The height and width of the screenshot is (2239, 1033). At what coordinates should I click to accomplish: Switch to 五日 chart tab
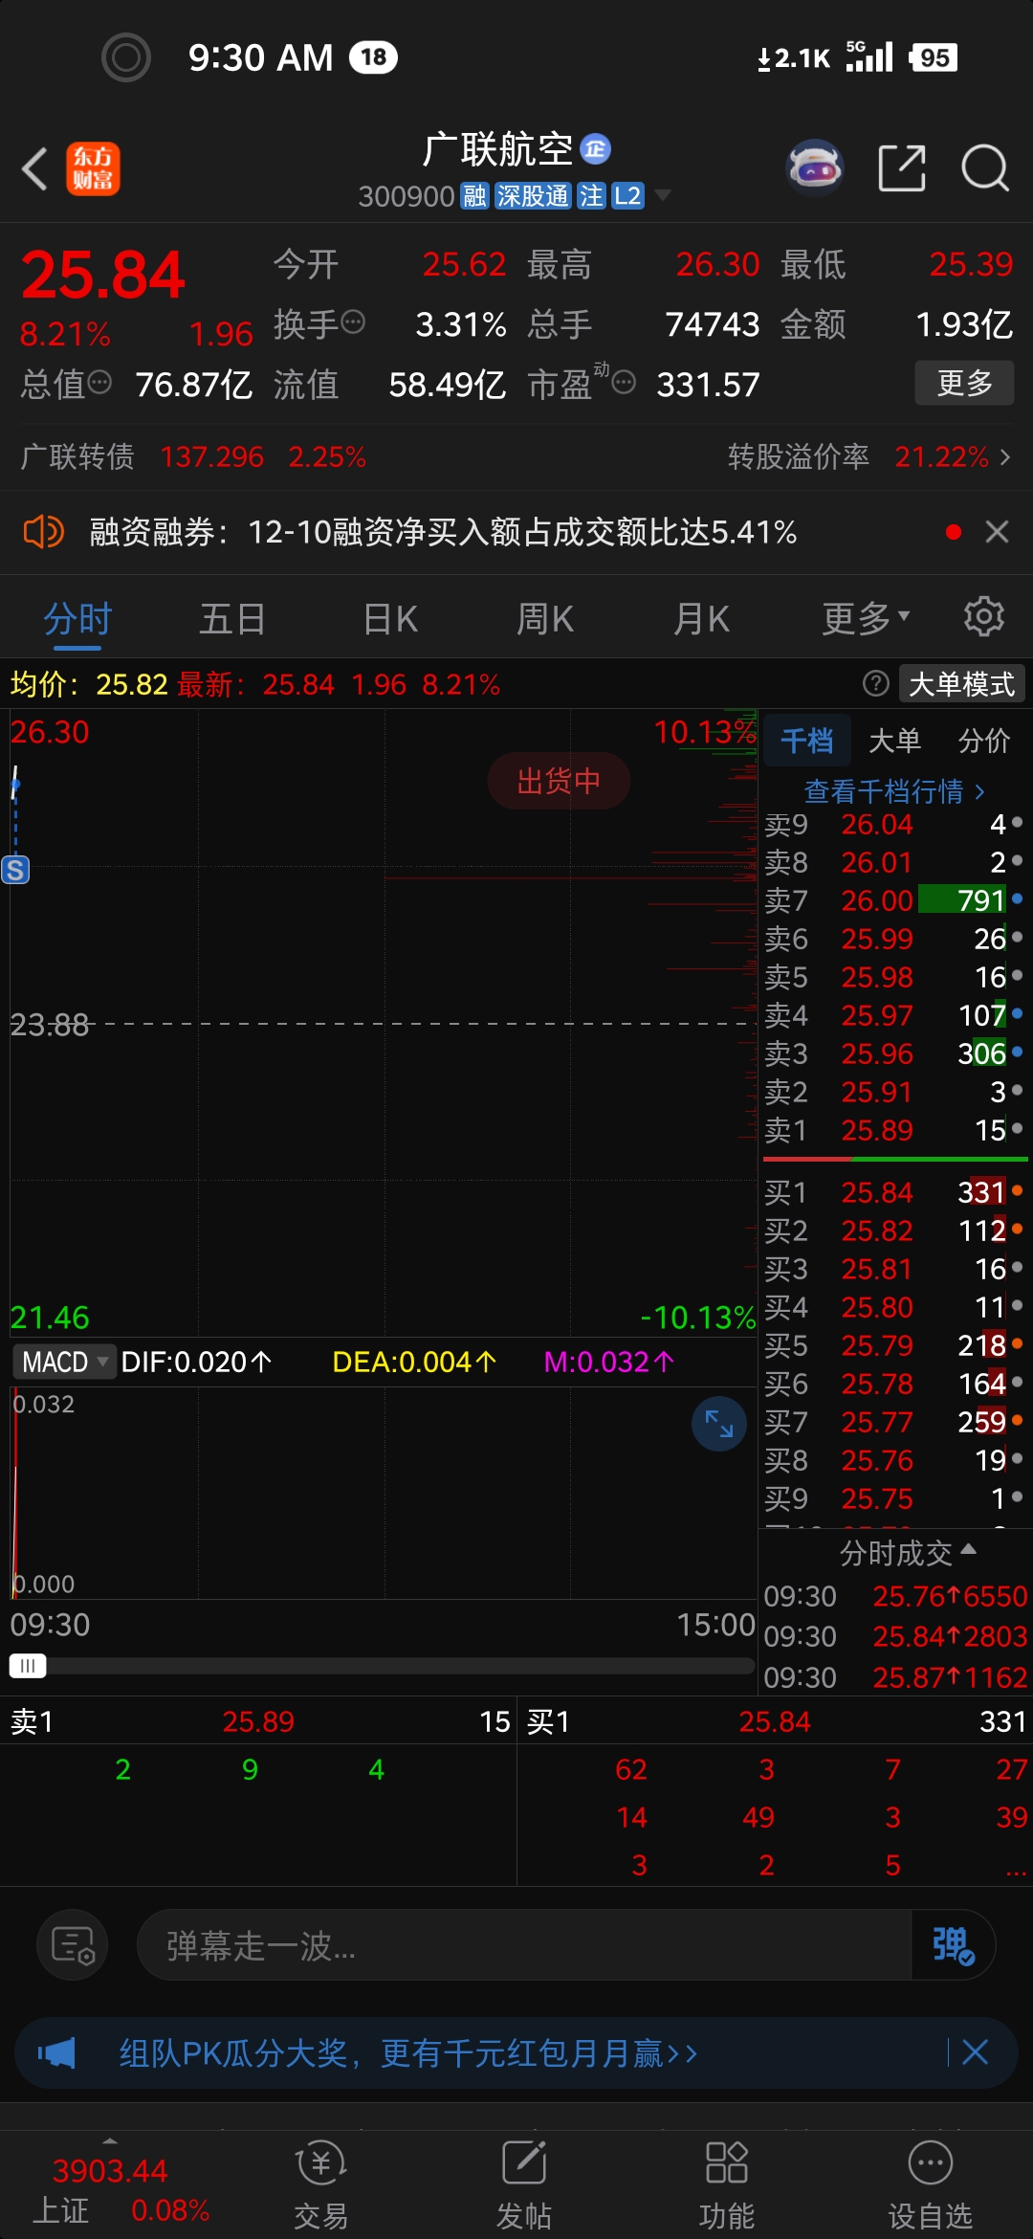tap(232, 619)
